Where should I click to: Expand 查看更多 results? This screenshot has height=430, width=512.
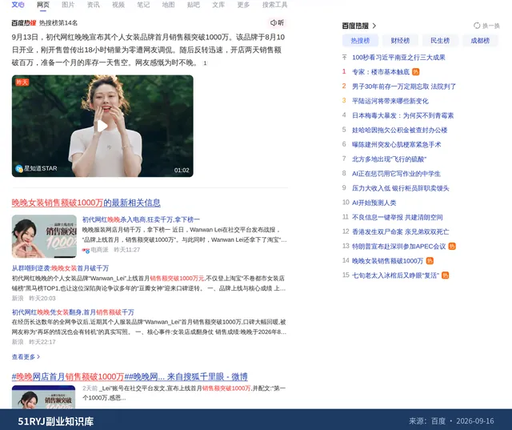26,357
